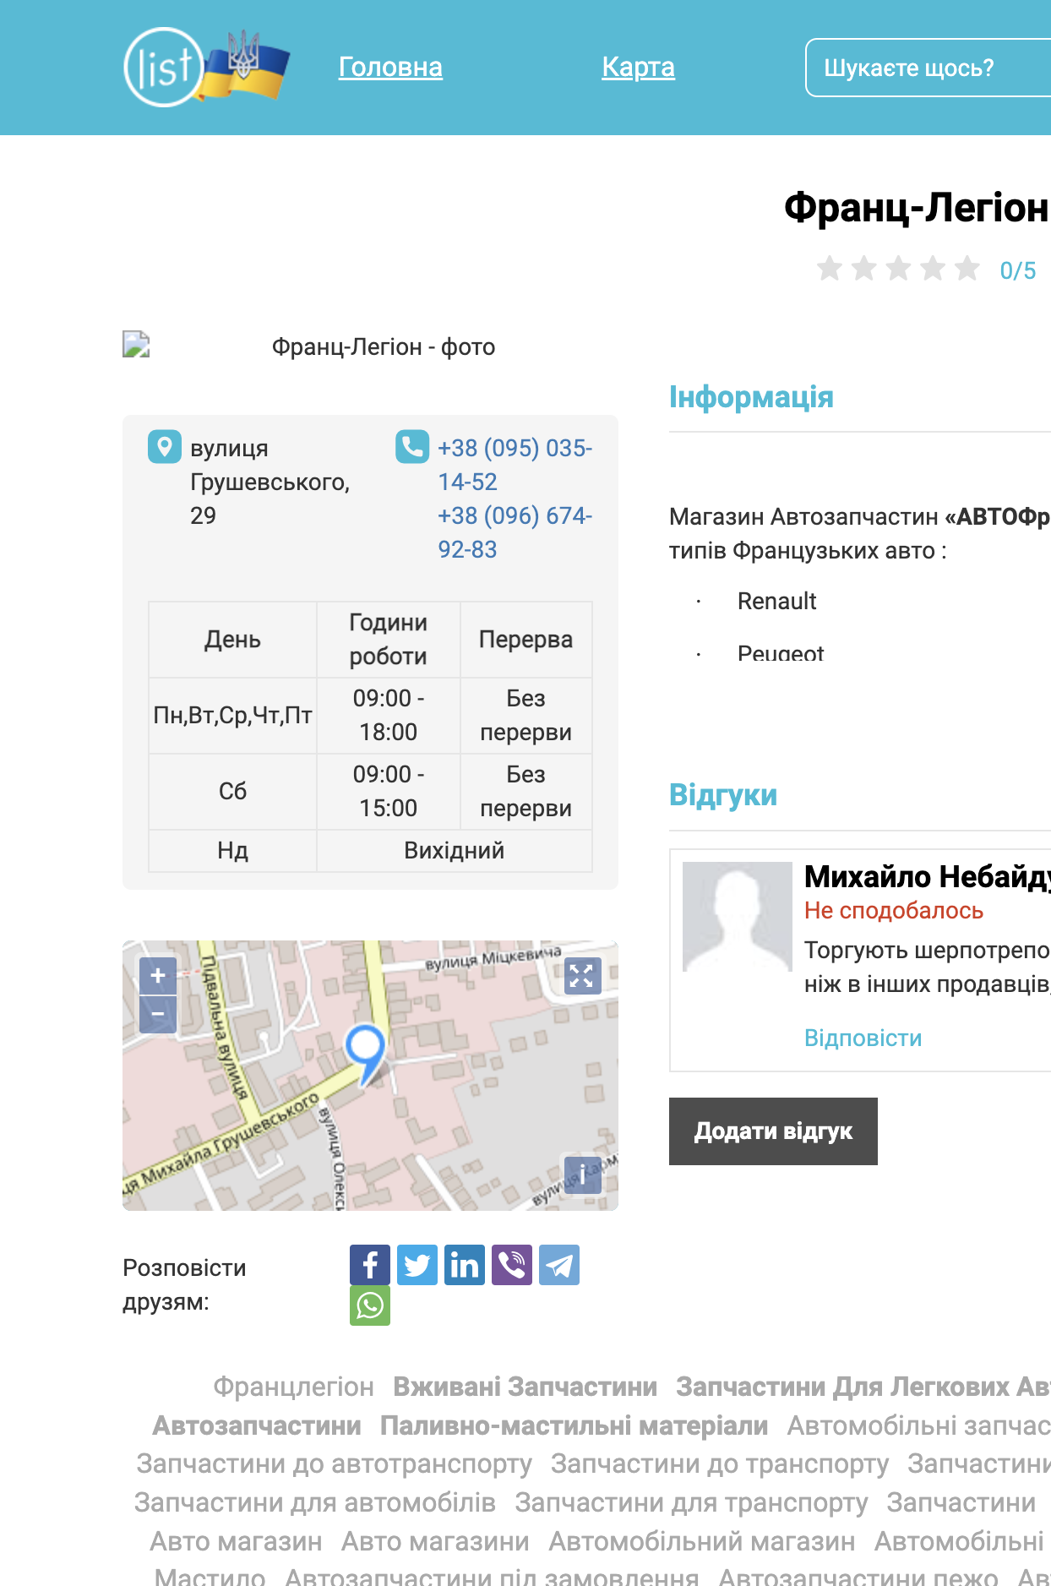Screen dimensions: 1051x1586
Task: Click the Додати відгук button
Action: (x=773, y=1131)
